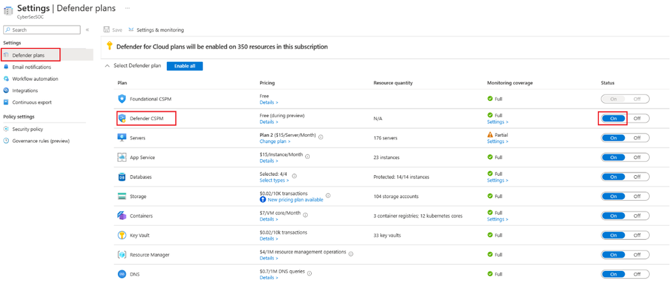
Task: Click the Security policy icon
Action: [x=6, y=129]
